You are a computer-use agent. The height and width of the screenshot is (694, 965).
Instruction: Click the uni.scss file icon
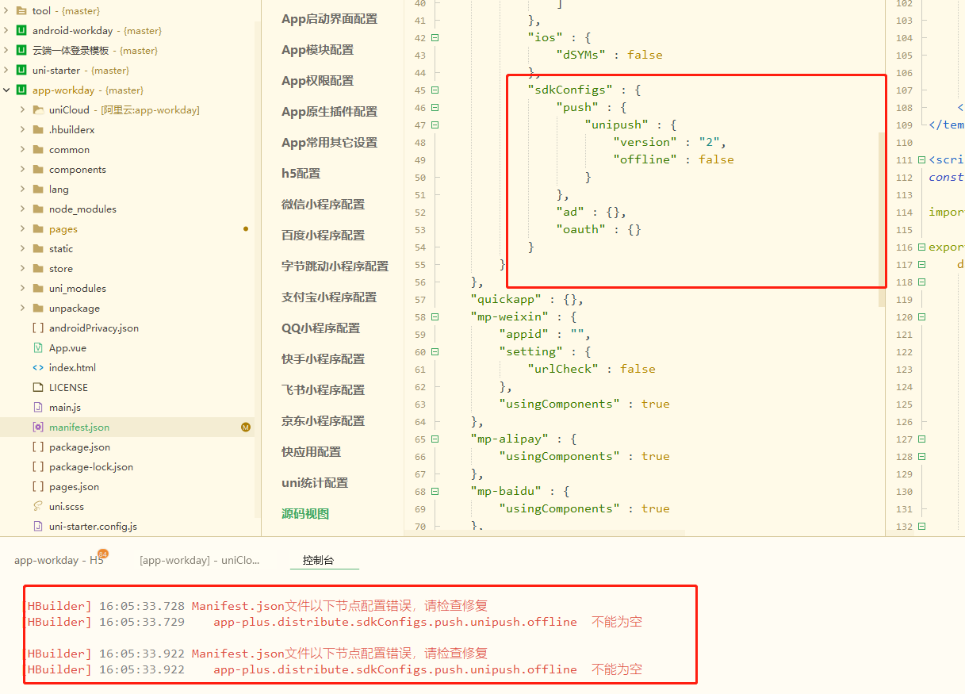pyautogui.click(x=38, y=507)
